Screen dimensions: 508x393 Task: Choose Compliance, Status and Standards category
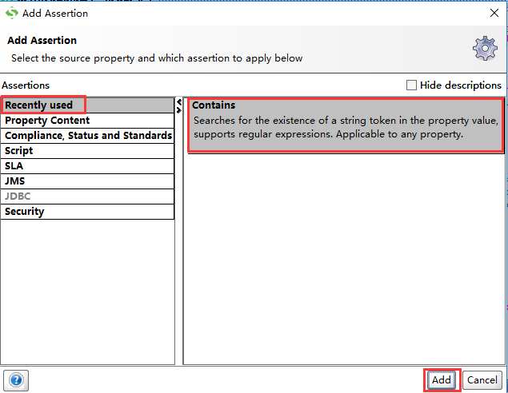(88, 136)
